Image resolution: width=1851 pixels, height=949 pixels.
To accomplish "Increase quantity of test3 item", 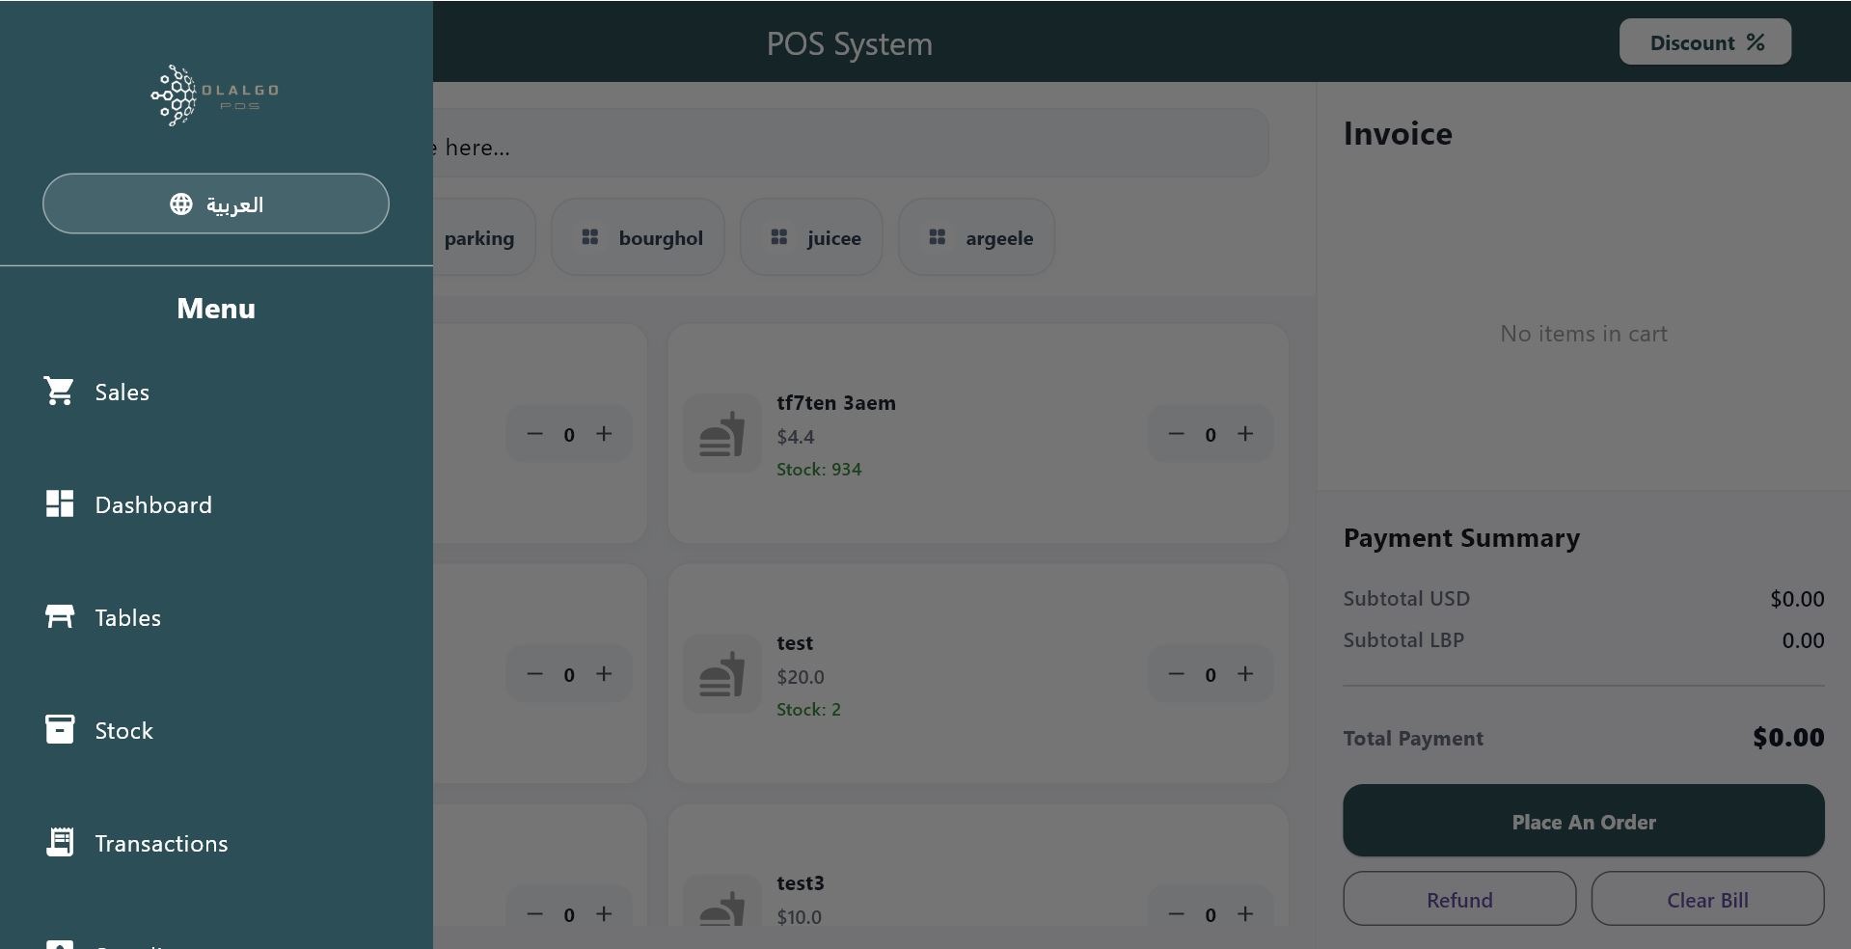I will [x=1245, y=913].
